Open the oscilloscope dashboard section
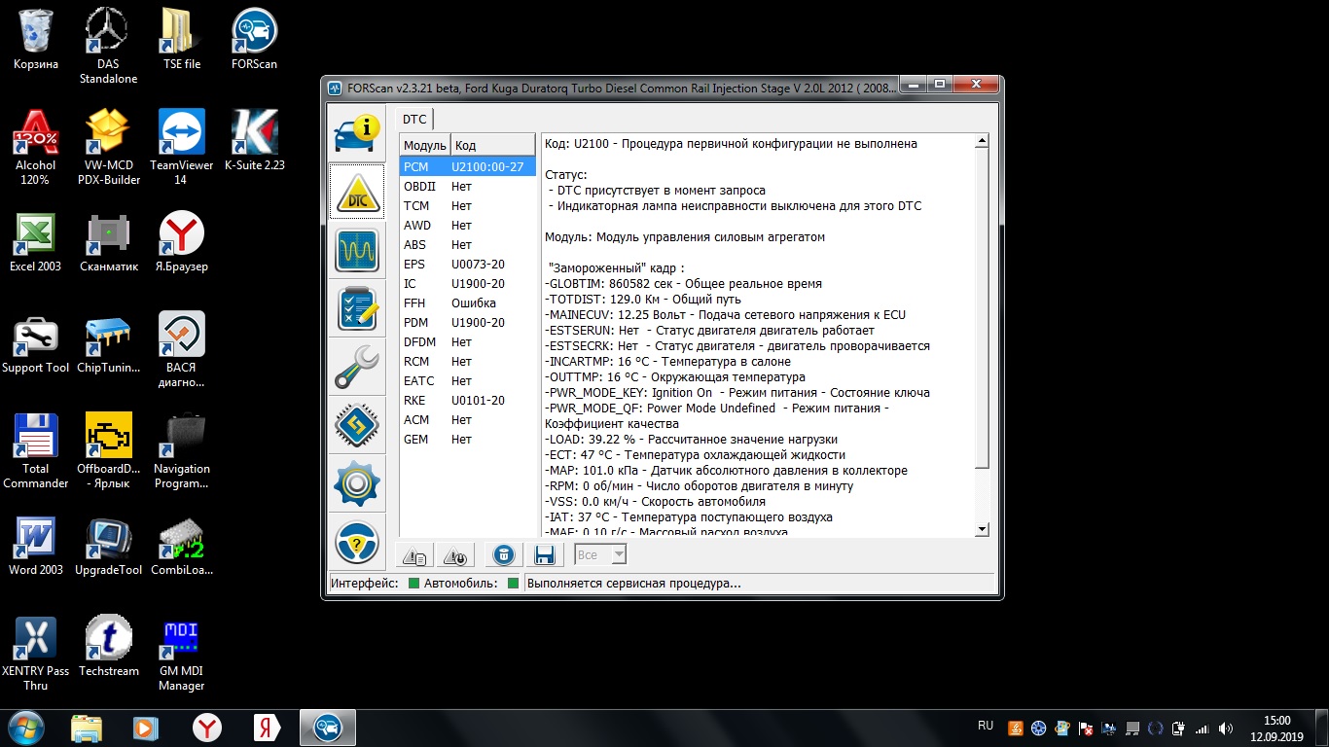This screenshot has width=1329, height=747. pyautogui.click(x=356, y=251)
